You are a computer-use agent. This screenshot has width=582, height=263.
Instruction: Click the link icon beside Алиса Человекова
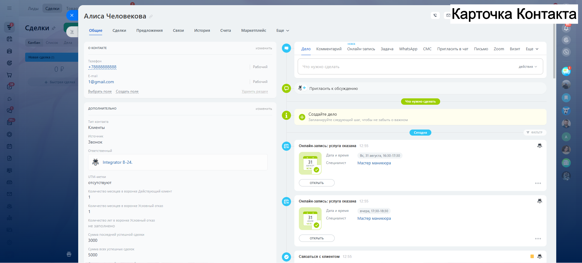[151, 17]
